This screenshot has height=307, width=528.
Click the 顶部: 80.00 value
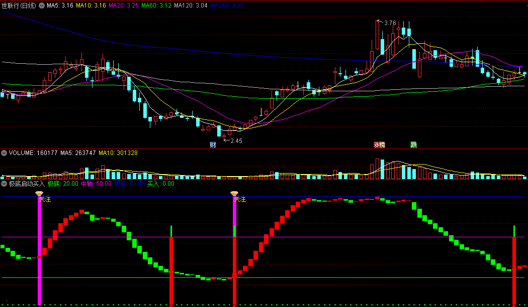pos(129,184)
